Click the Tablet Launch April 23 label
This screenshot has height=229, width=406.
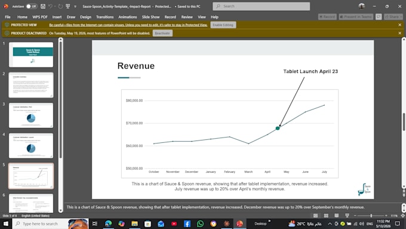(x=310, y=71)
